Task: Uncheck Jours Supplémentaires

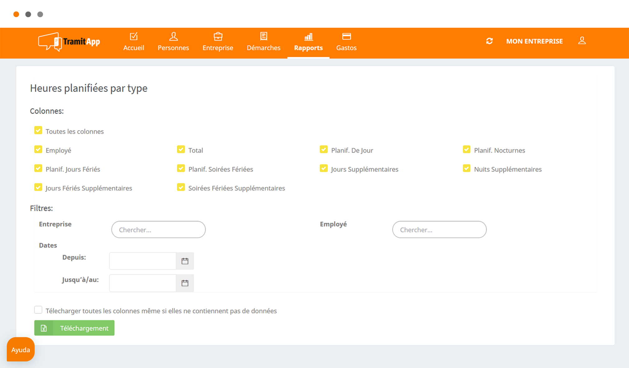Action: [324, 168]
